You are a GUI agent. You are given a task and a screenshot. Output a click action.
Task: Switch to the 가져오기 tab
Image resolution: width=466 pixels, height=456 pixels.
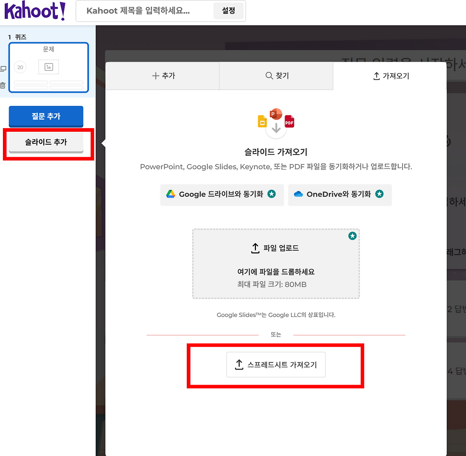coord(390,76)
